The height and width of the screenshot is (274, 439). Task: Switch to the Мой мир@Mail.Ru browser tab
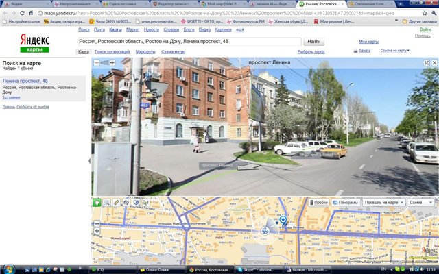pyautogui.click(x=224, y=4)
